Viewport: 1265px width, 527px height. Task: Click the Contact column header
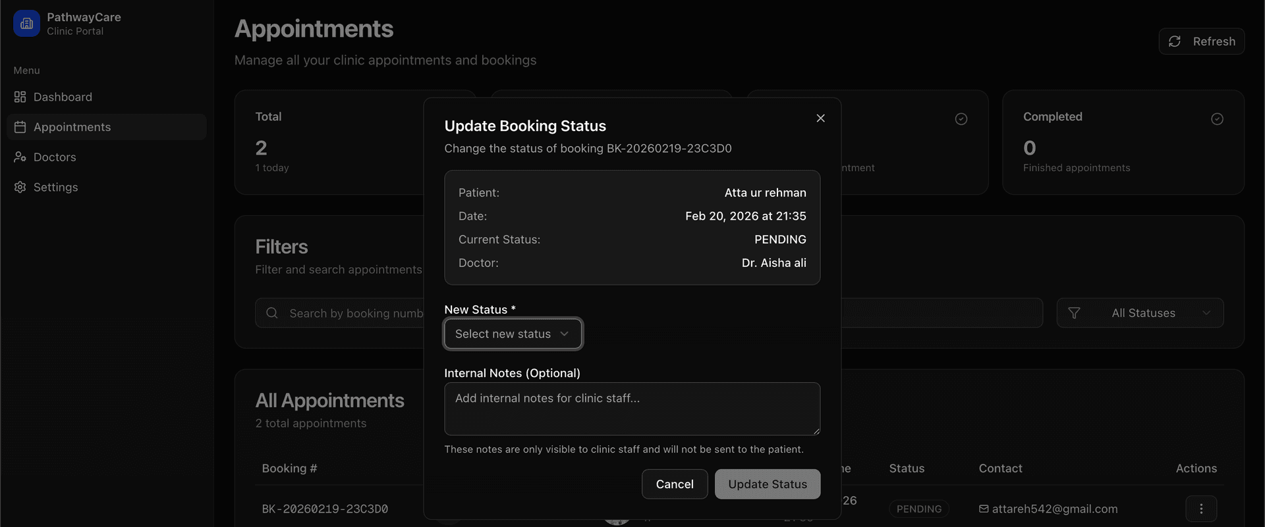[1000, 468]
